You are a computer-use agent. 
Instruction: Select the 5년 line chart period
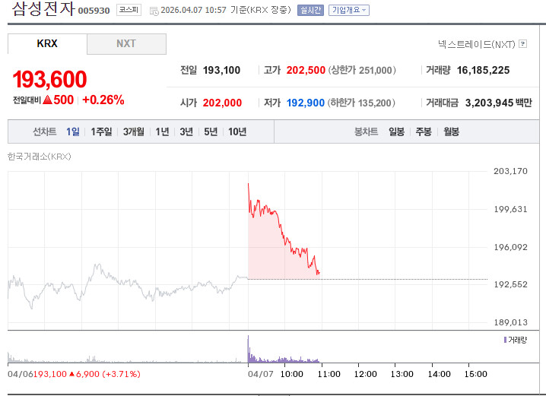coord(211,131)
